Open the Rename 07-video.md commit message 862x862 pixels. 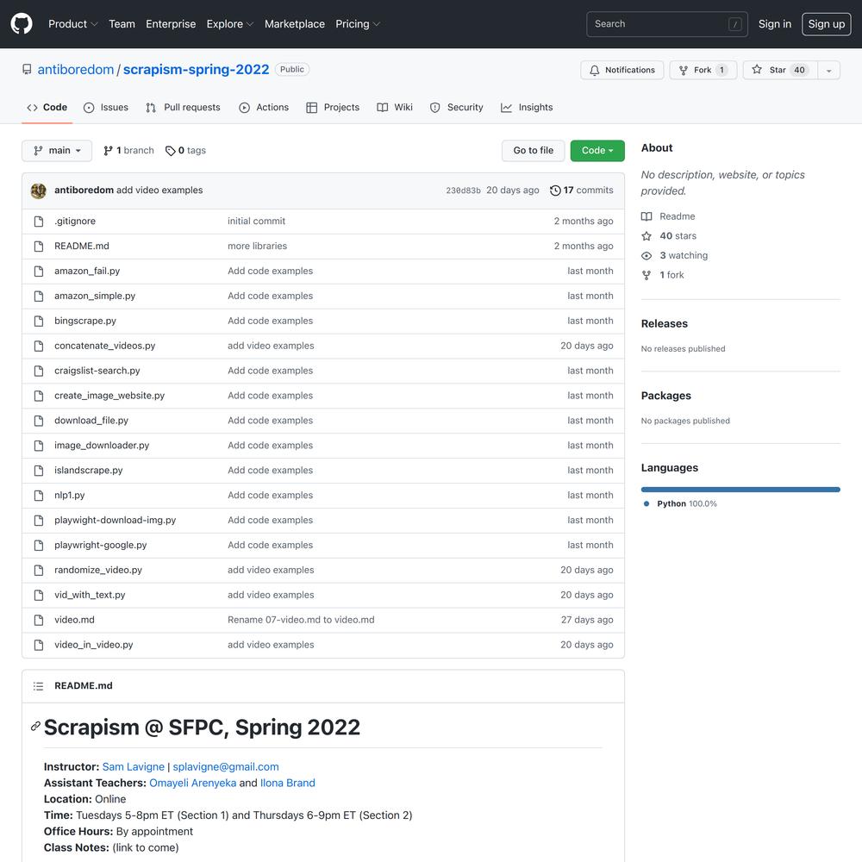pyautogui.click(x=301, y=620)
